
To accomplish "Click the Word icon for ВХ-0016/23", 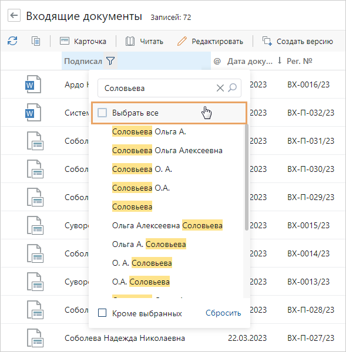I will click(x=33, y=84).
